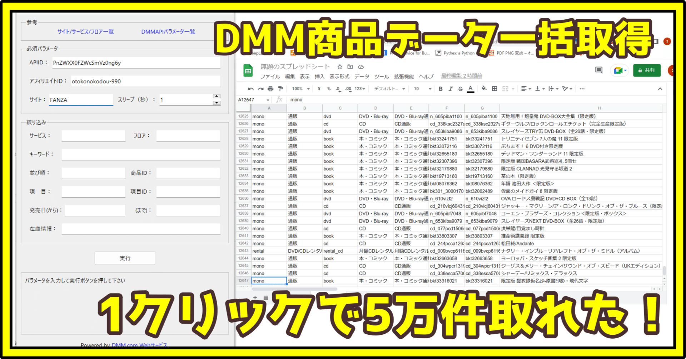
Task: Open the fill color picker
Action: 483,89
